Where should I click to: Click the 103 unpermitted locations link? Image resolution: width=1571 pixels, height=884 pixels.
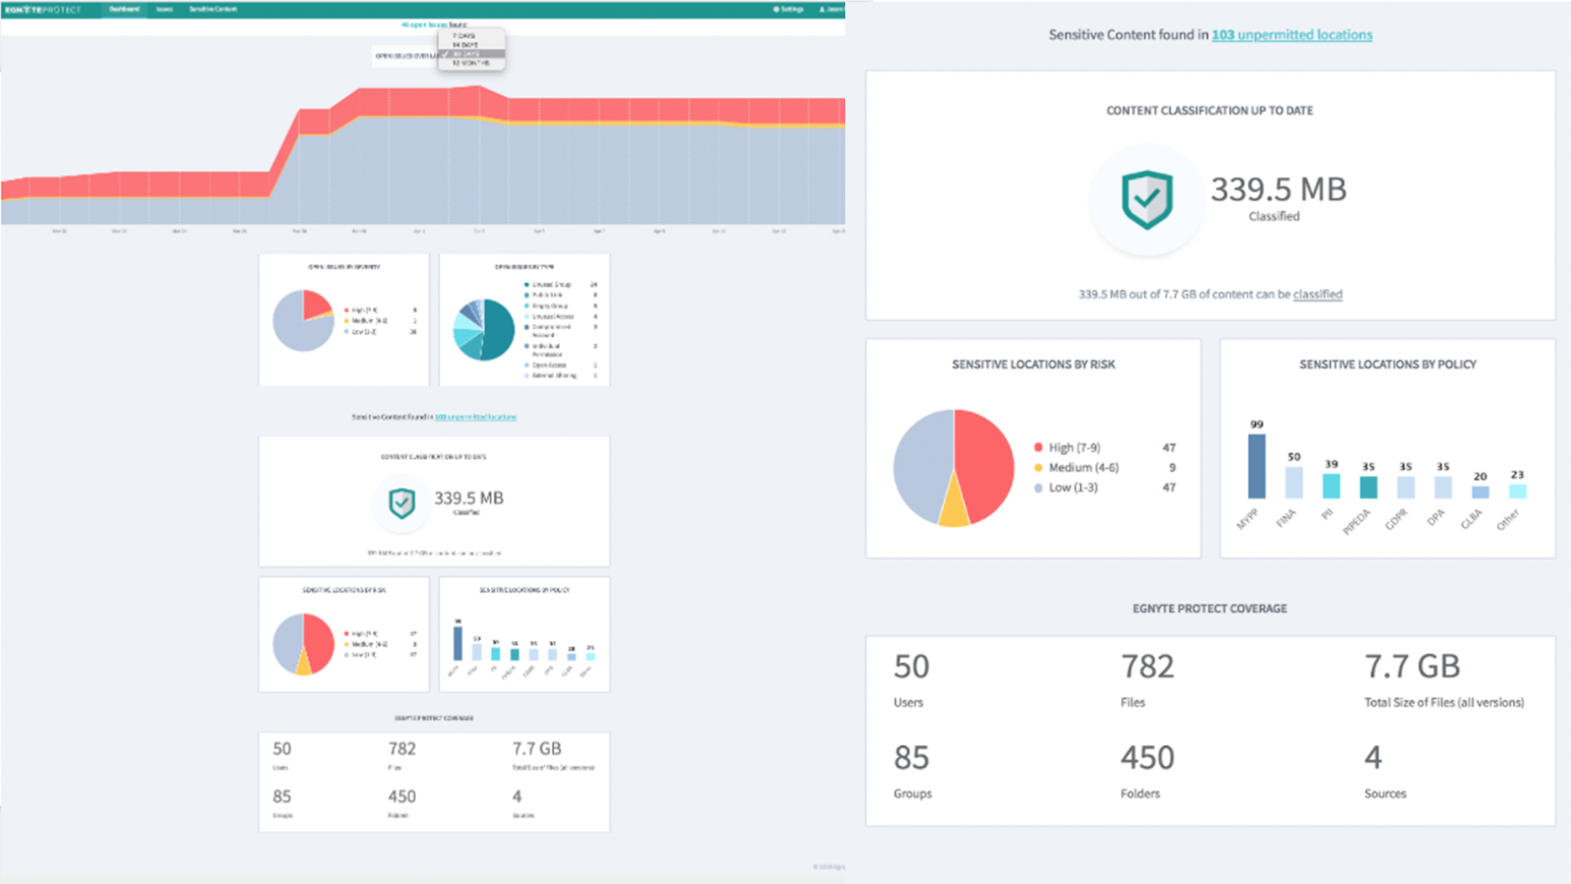point(1291,35)
